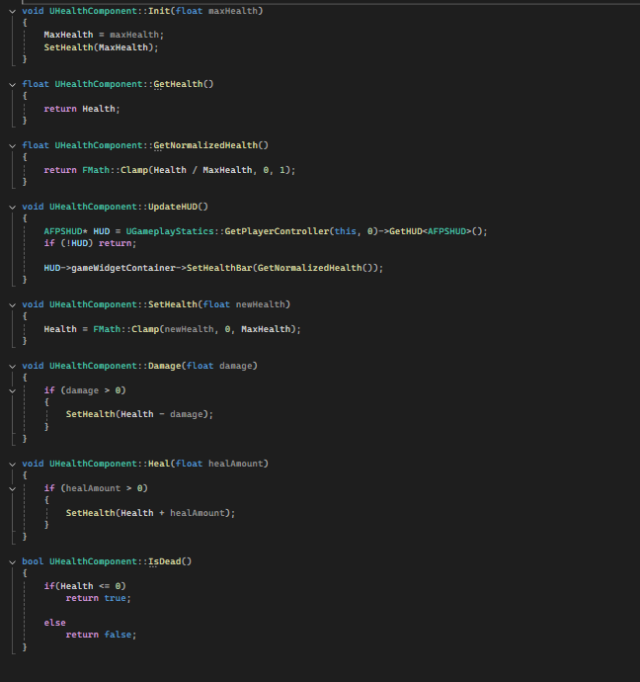Click the 'return true;' statement
The width and height of the screenshot is (640, 682).
98,598
